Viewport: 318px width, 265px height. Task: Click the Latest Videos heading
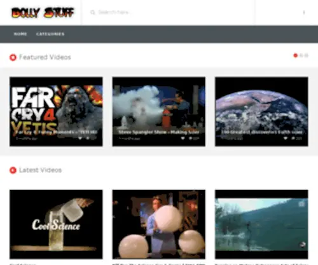point(40,170)
